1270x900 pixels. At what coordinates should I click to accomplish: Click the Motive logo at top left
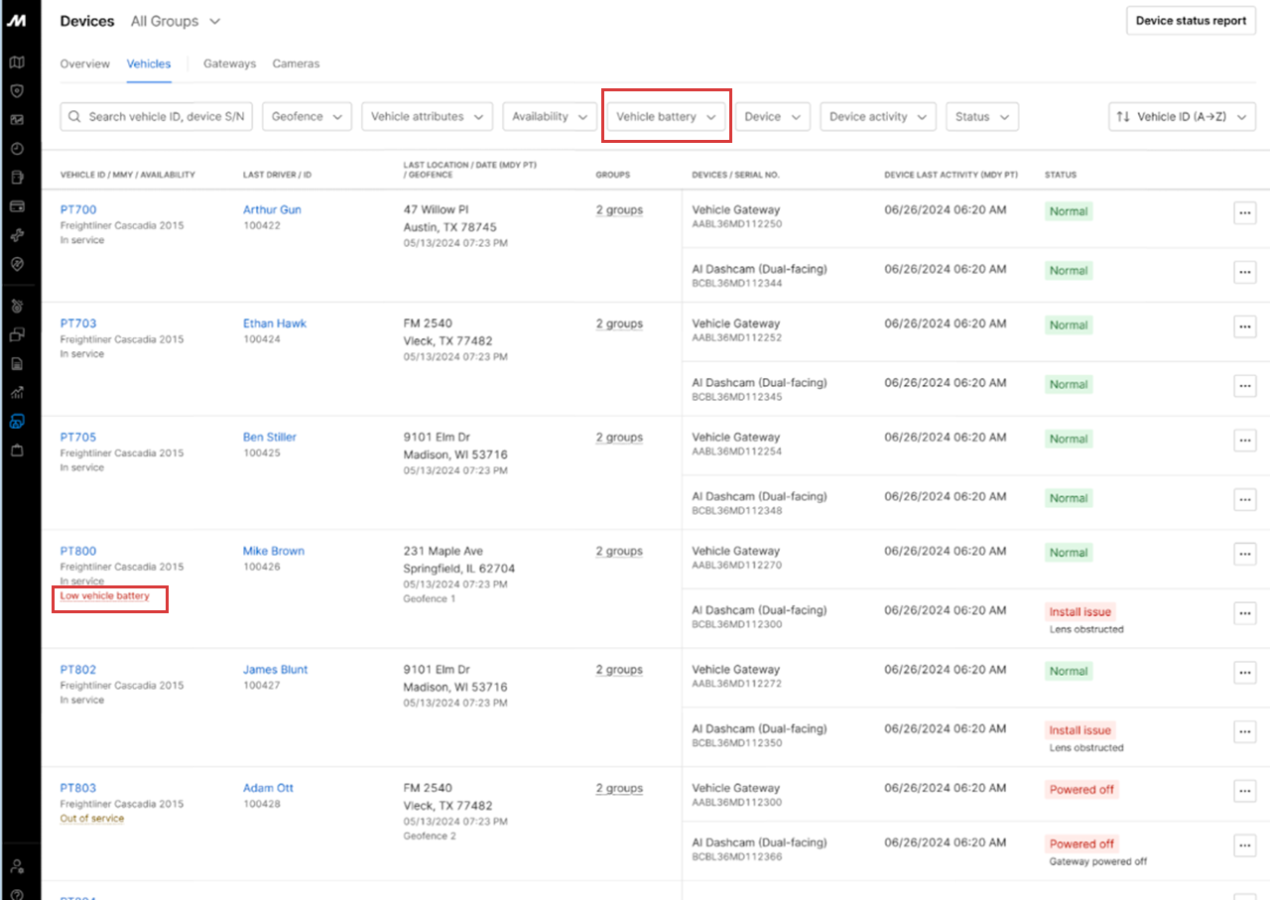click(x=17, y=21)
